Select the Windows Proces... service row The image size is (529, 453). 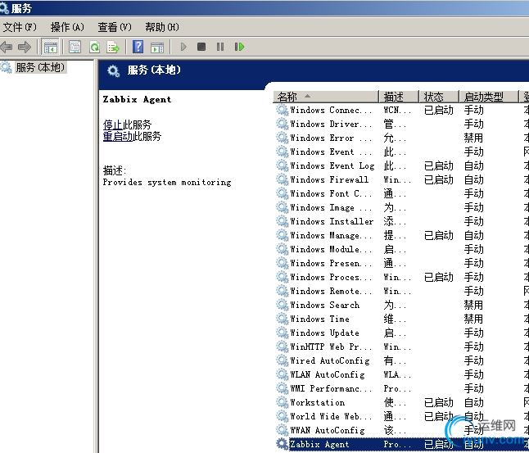(401, 277)
